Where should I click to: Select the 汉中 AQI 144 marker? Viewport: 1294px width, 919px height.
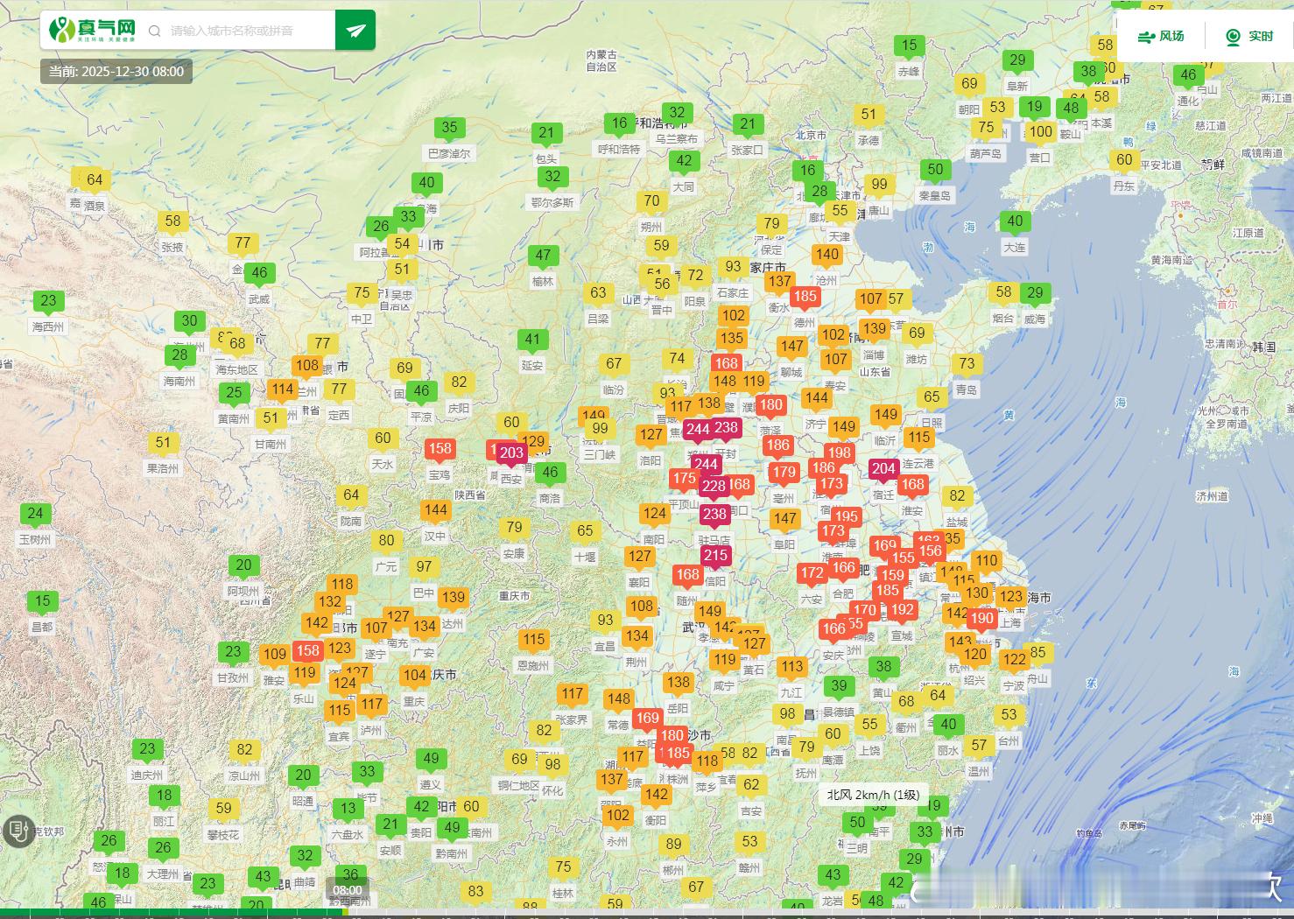point(435,512)
